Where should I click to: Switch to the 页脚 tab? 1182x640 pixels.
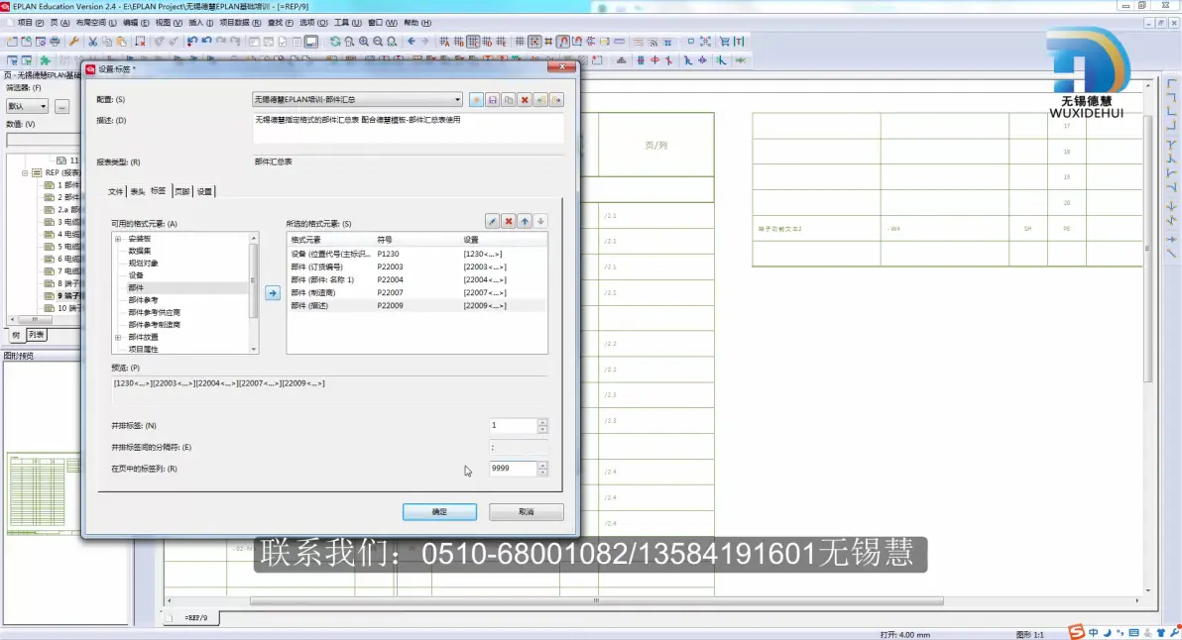click(x=181, y=192)
